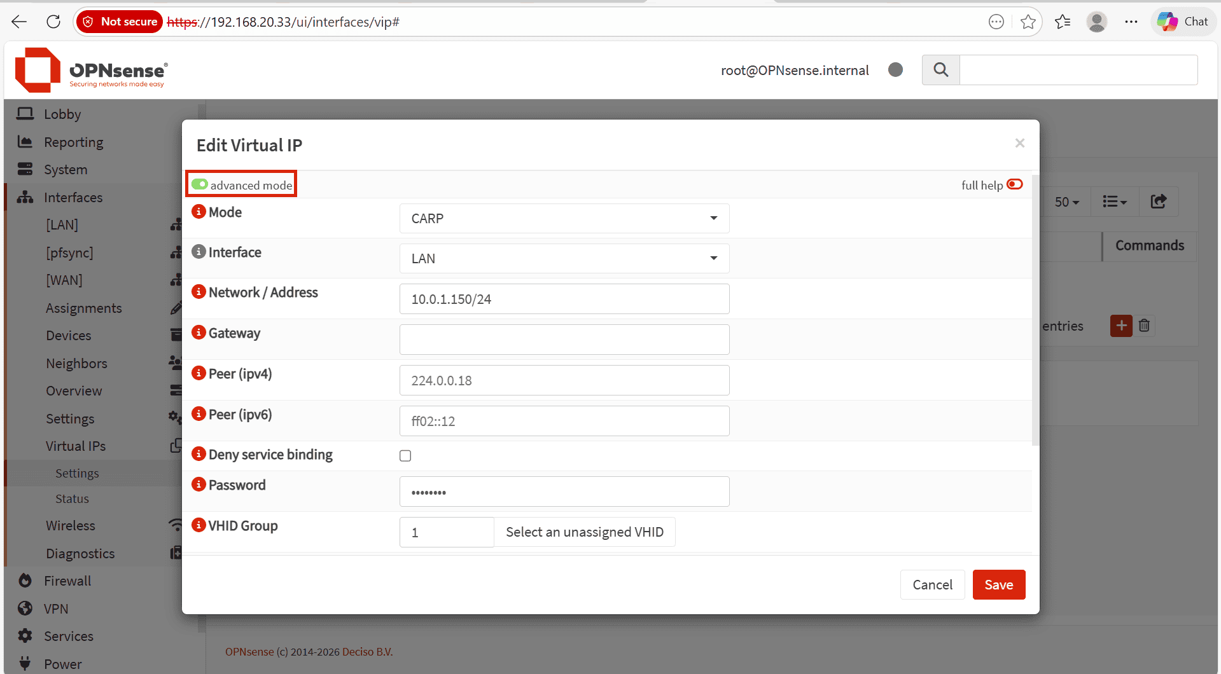Click Select an unassigned VHID button
This screenshot has width=1221, height=674.
click(585, 532)
